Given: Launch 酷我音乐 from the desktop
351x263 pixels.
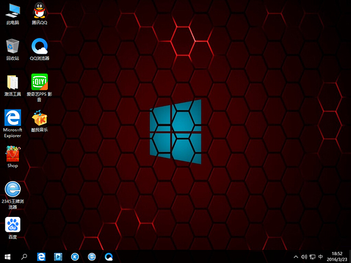Looking at the screenshot, I should click(39, 118).
